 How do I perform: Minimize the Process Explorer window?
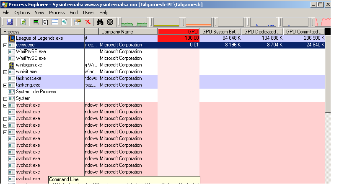pos(314,5)
